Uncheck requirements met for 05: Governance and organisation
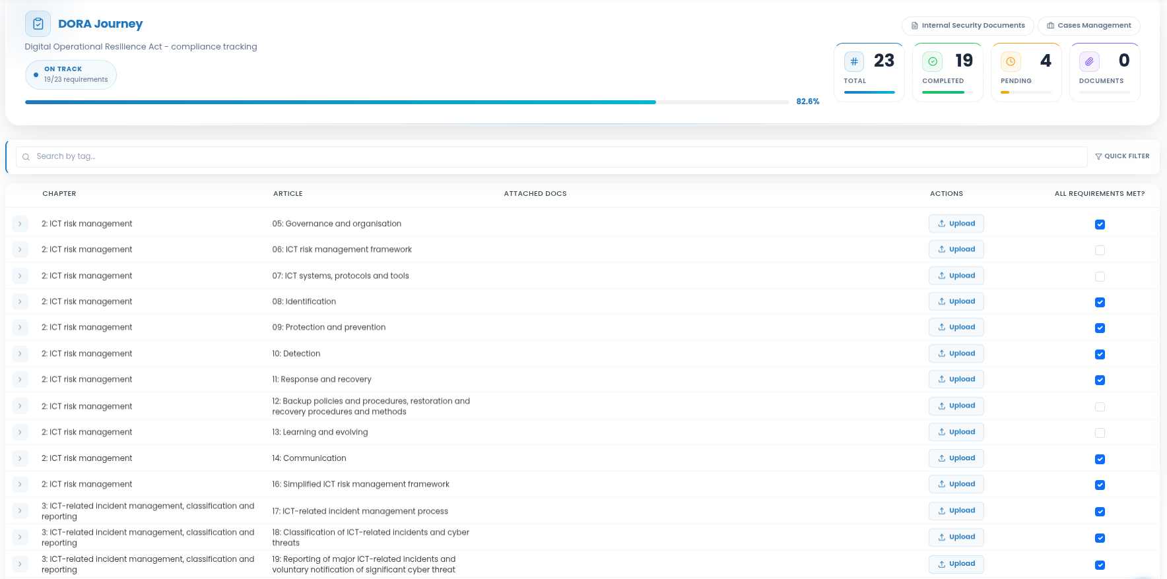This screenshot has height=579, width=1167. point(1100,224)
